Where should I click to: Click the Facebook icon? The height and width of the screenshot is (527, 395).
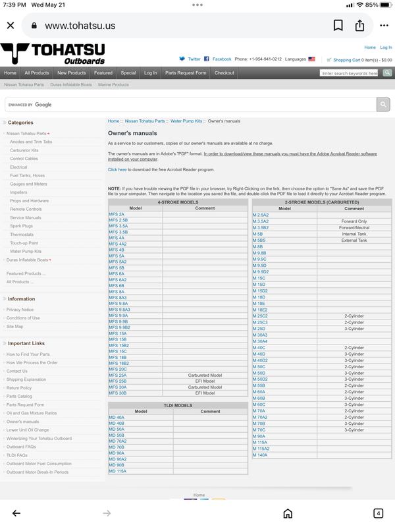click(207, 59)
